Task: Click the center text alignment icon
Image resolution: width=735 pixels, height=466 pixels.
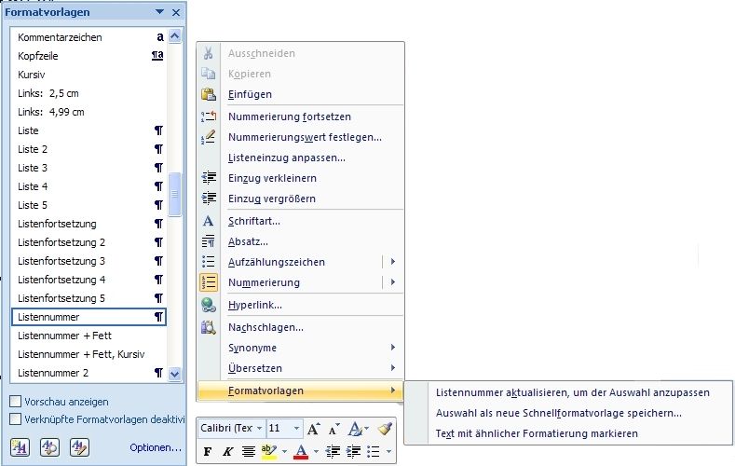Action: coord(248,452)
